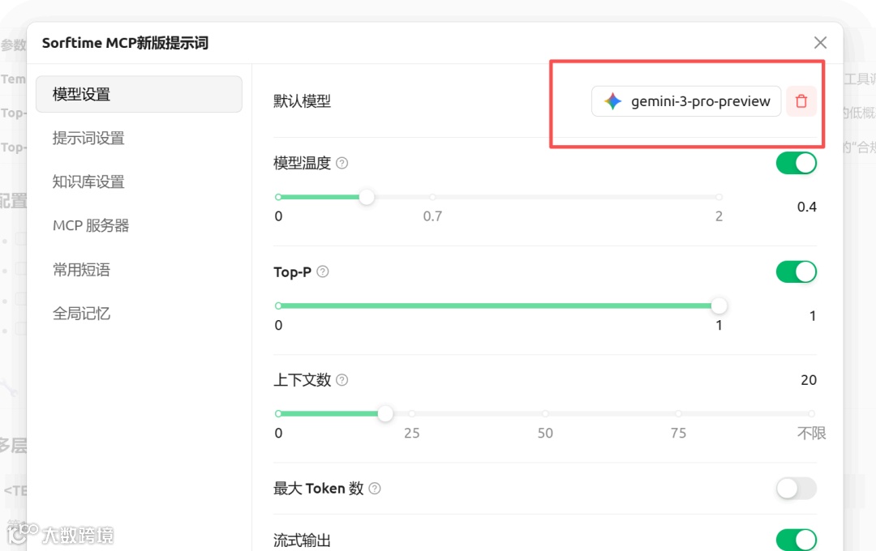Click the 默认模型 label
The height and width of the screenshot is (551, 876).
302,101
